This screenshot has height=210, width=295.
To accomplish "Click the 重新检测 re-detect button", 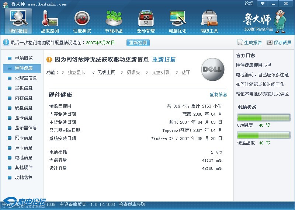I will [x=138, y=42].
